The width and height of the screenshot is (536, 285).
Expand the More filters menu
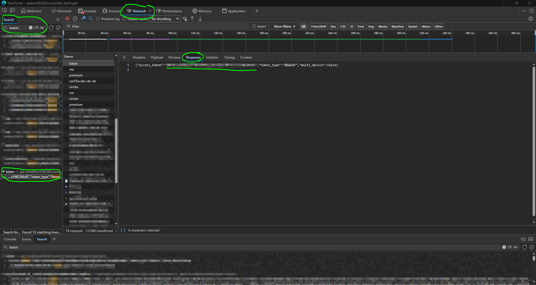(x=284, y=26)
